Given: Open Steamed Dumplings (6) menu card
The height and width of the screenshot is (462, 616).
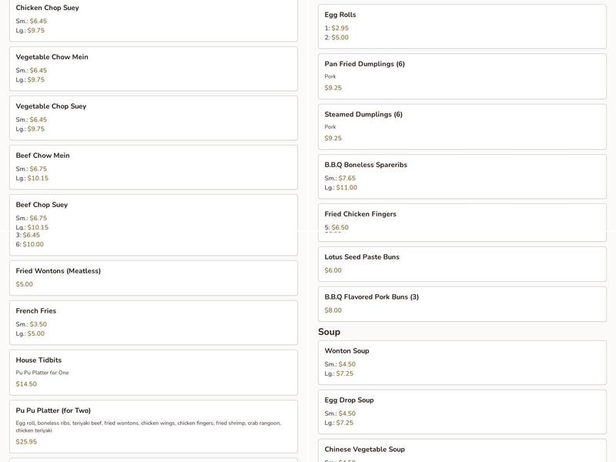Looking at the screenshot, I should pyautogui.click(x=462, y=126).
